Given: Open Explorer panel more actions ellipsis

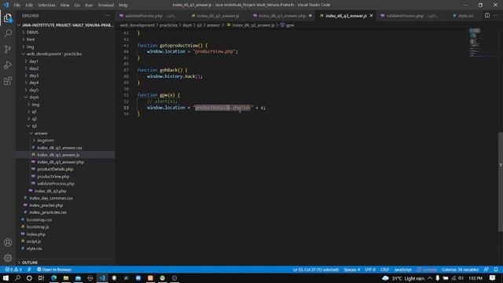Looking at the screenshot, I should [x=108, y=16].
